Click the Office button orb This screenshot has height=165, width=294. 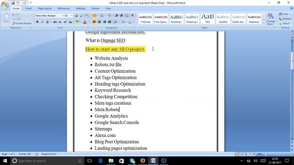[x=5, y=5]
